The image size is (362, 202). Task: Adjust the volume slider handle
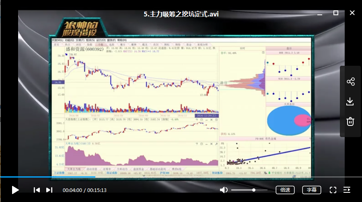click(254, 190)
